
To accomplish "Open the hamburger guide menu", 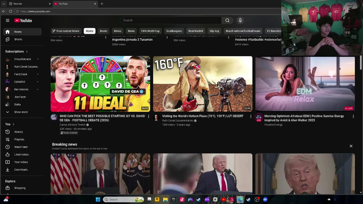I will pyautogui.click(x=8, y=20).
